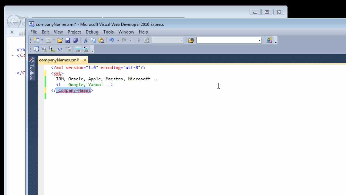Click the Paste clipboard icon
This screenshot has width=346, height=195.
click(x=101, y=40)
